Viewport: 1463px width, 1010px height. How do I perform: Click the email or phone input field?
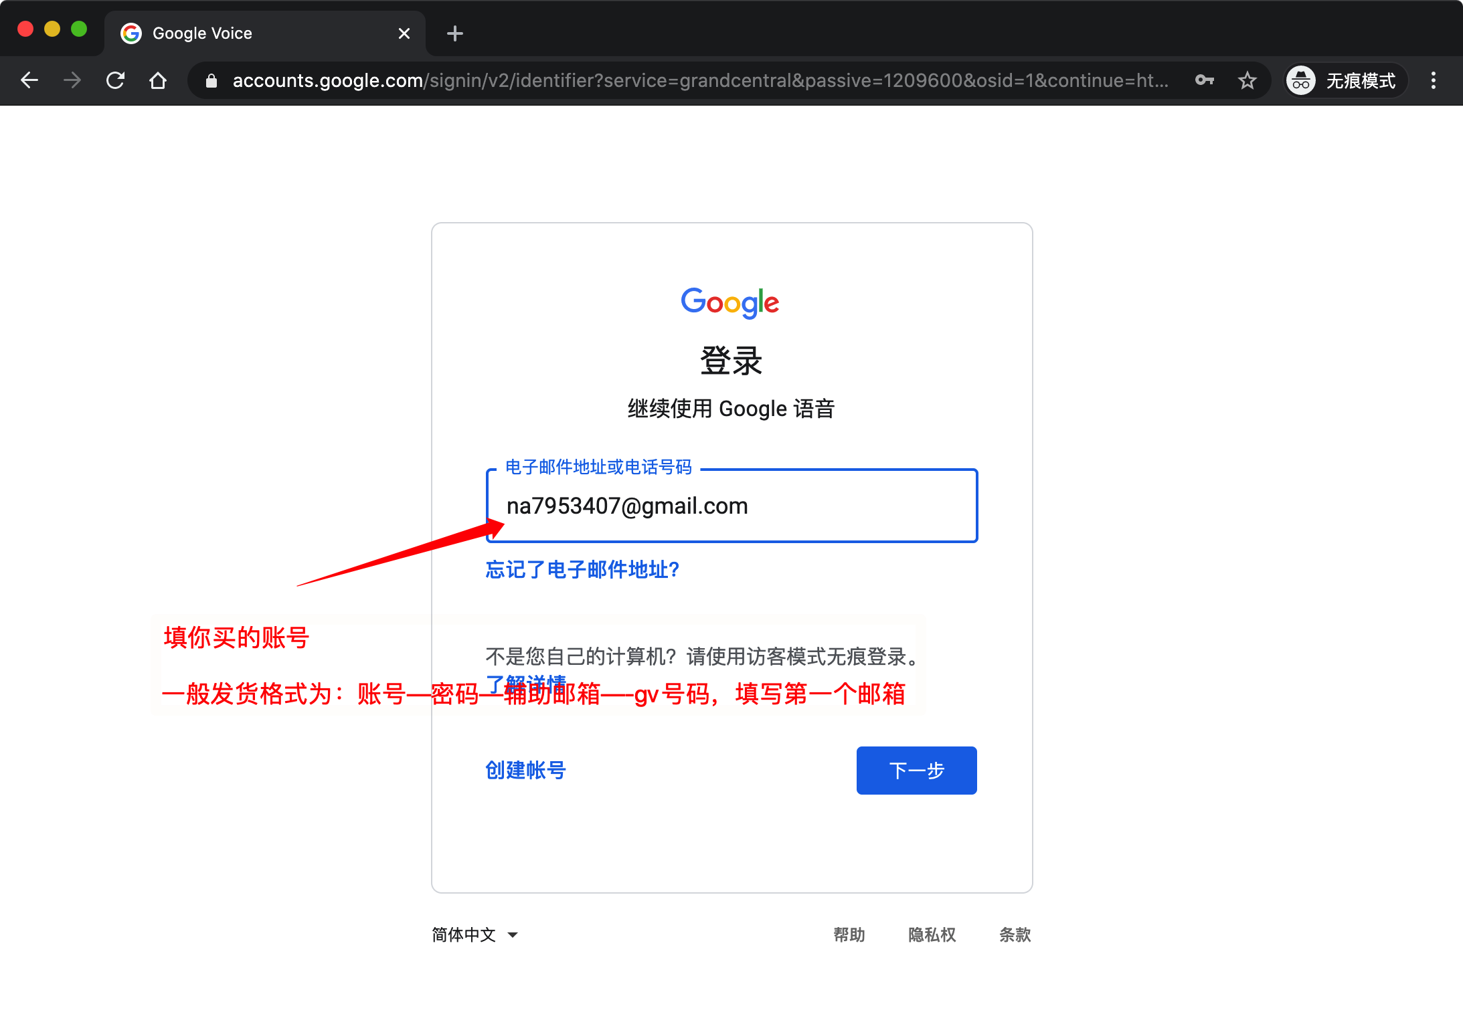pyautogui.click(x=731, y=506)
